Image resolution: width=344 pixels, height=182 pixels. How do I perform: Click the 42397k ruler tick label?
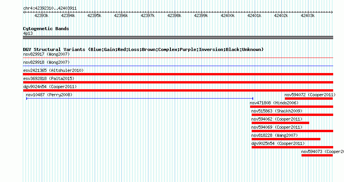[148, 15]
